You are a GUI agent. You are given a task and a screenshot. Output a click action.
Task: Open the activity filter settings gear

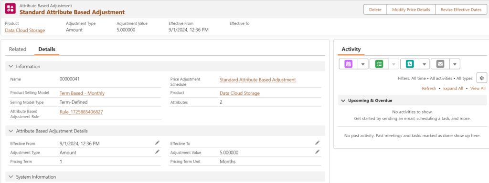tap(481, 78)
